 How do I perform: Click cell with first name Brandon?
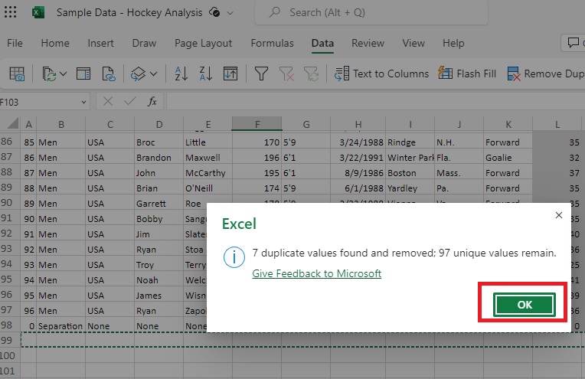pos(159,158)
